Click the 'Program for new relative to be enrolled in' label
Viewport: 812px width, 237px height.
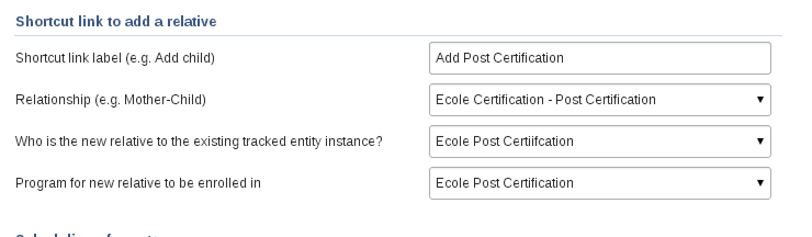(138, 183)
